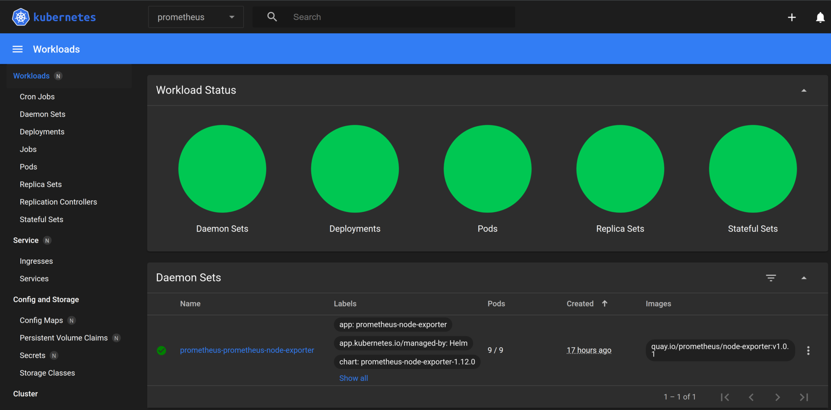Click label chip app.kubernetes.io/managed-by: Helm
The height and width of the screenshot is (410, 831).
(x=403, y=343)
